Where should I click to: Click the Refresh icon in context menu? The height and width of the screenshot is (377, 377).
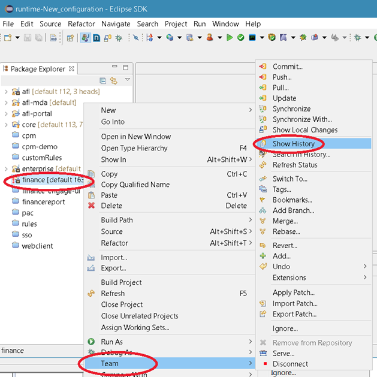tap(92, 294)
